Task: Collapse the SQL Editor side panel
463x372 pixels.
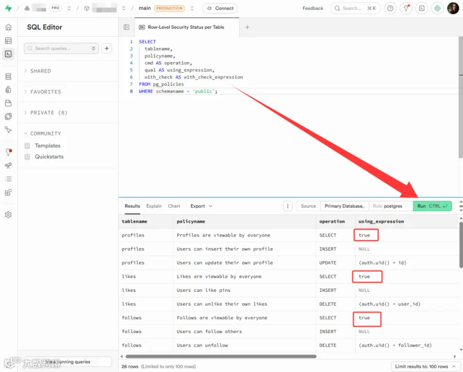Action: pos(127,27)
